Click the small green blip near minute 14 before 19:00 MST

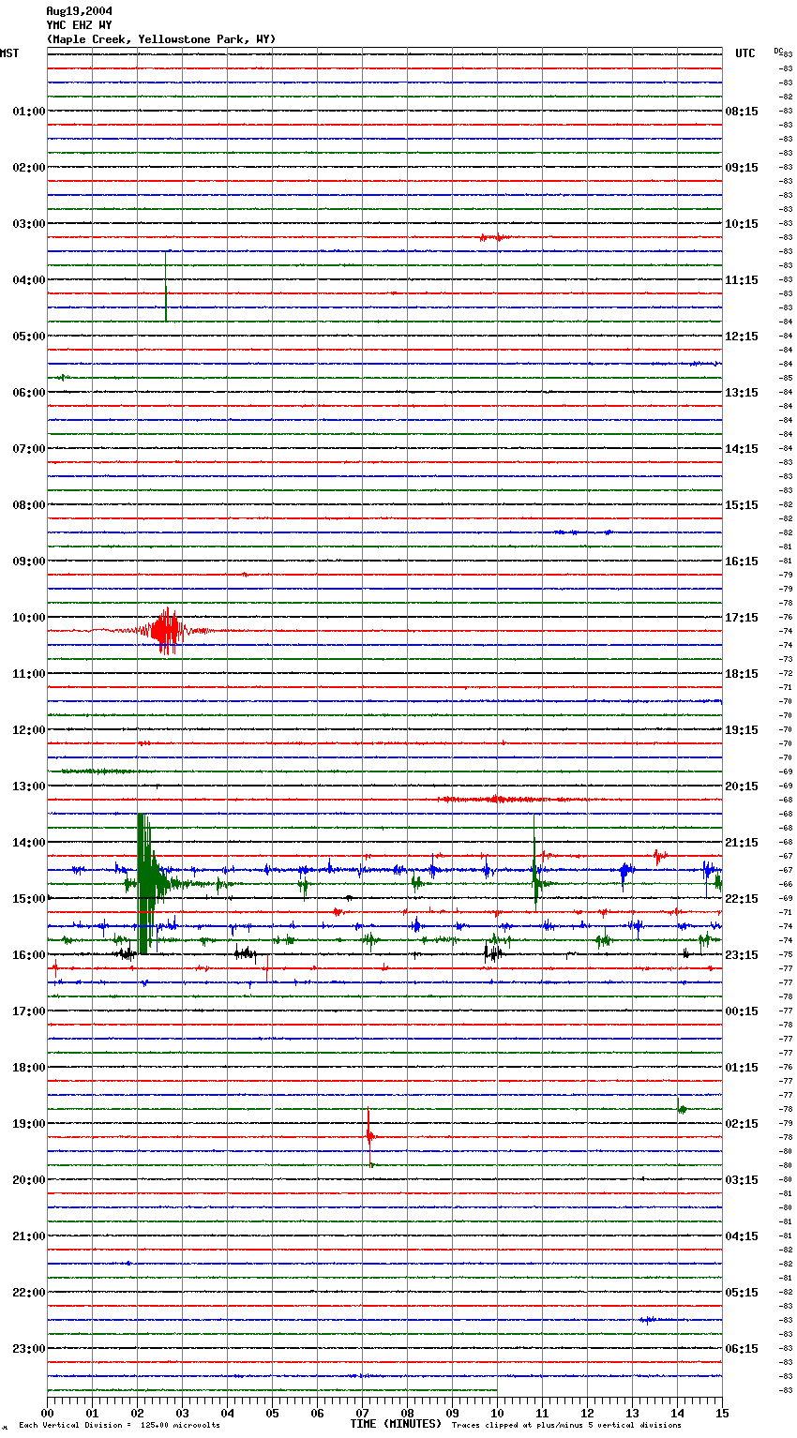(x=681, y=1108)
